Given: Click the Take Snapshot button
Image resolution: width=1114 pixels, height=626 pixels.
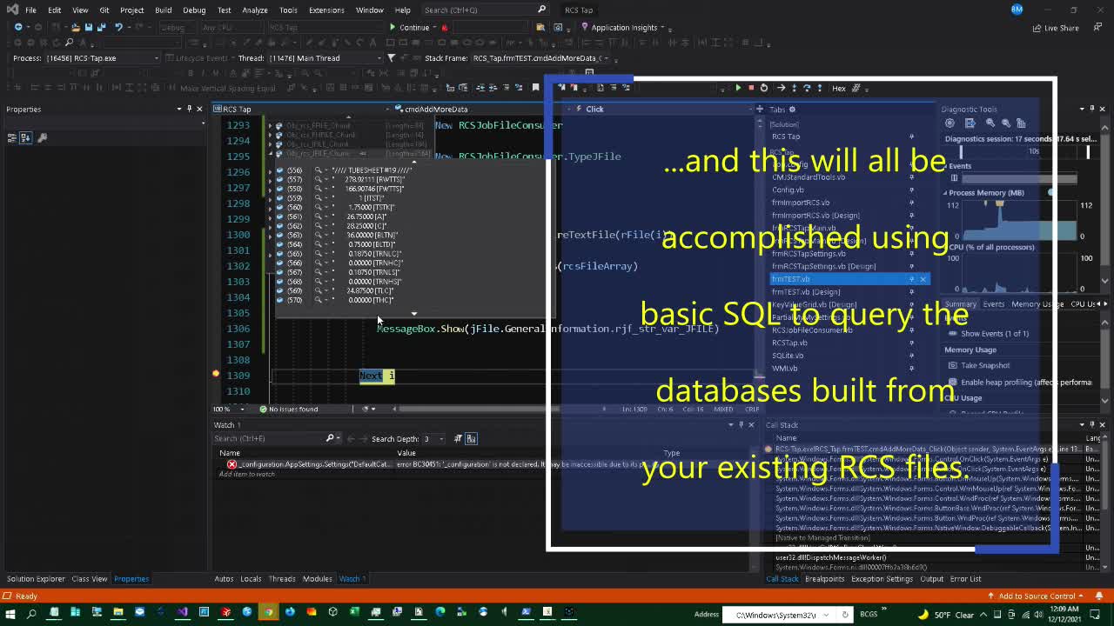Looking at the screenshot, I should (978, 366).
